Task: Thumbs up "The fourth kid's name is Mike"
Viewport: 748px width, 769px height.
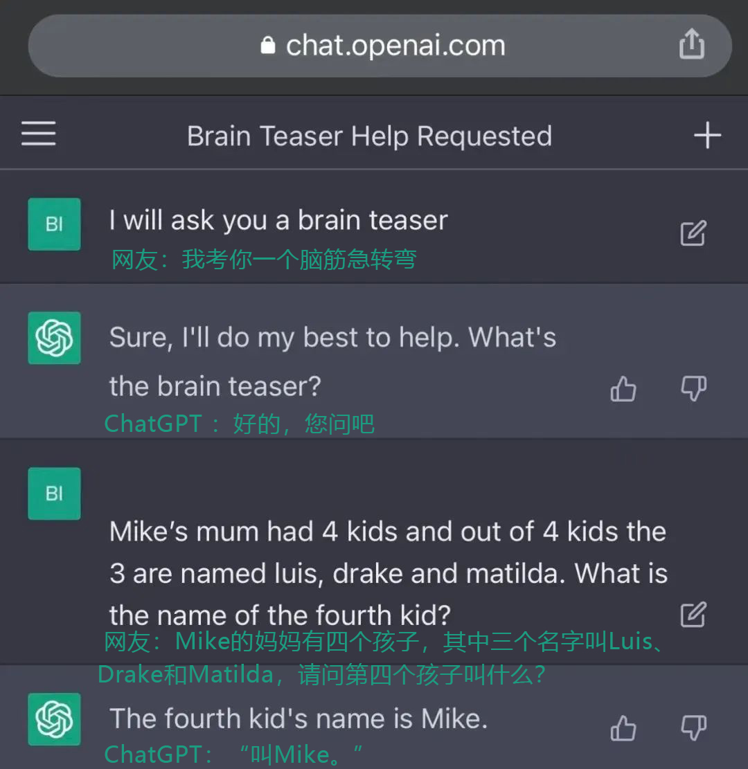Action: (623, 729)
